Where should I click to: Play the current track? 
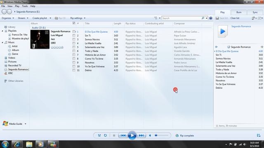pos(132,135)
